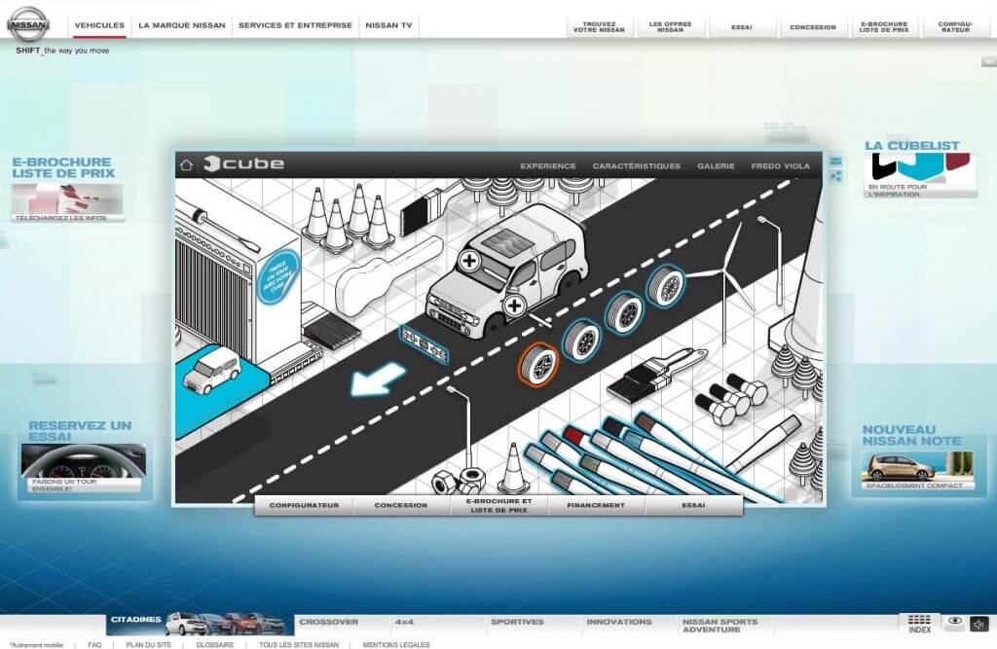This screenshot has width=997, height=649.
Task: Open EXPERIENCE in cube menu
Action: (547, 166)
